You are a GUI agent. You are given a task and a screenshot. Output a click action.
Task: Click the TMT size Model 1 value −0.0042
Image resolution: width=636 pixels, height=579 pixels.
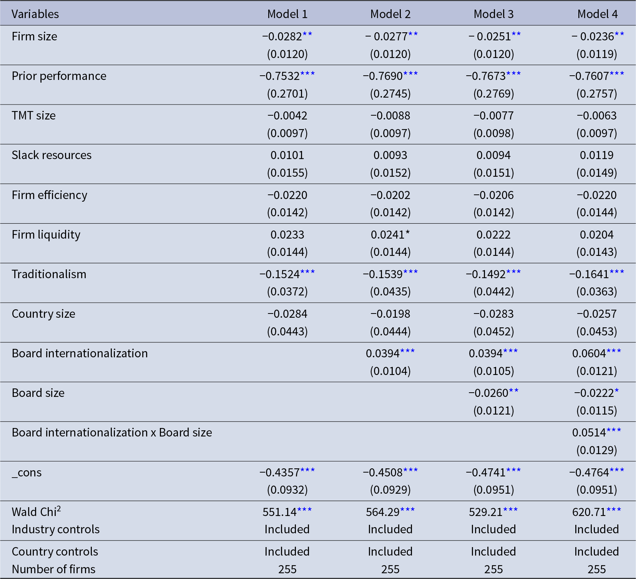click(x=287, y=116)
